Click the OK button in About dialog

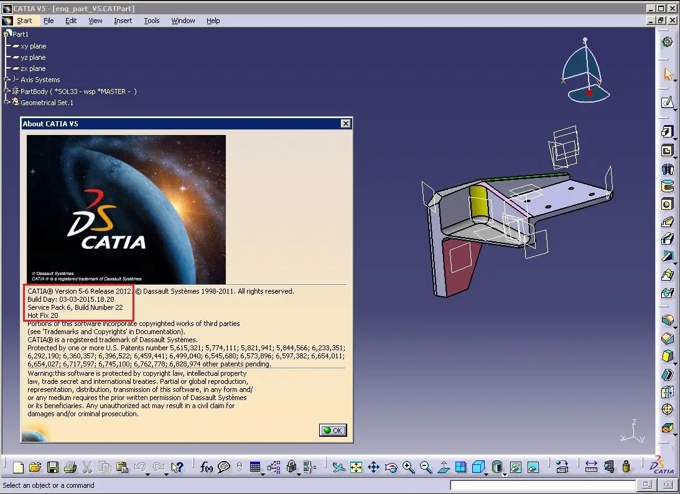[333, 430]
